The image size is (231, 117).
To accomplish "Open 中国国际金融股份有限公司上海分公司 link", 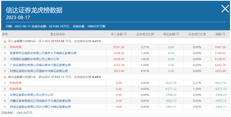I will [34, 59].
